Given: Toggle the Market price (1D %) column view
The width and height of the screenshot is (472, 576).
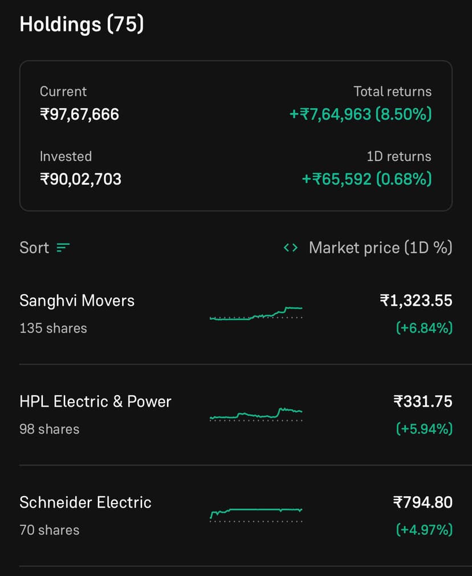Looking at the screenshot, I should coord(380,248).
